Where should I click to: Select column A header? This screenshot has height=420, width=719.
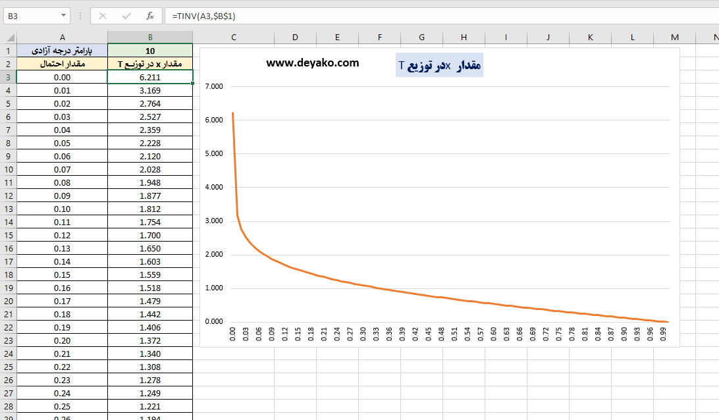[62, 38]
